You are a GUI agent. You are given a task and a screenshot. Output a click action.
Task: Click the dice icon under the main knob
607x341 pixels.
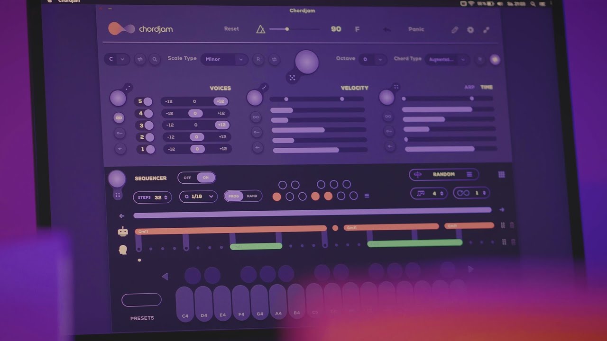tap(292, 78)
